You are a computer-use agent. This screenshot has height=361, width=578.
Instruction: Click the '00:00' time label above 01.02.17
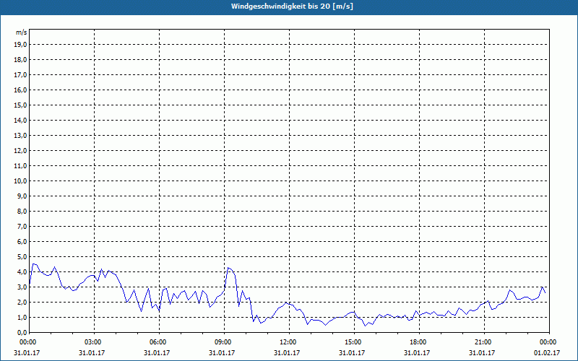click(x=548, y=342)
